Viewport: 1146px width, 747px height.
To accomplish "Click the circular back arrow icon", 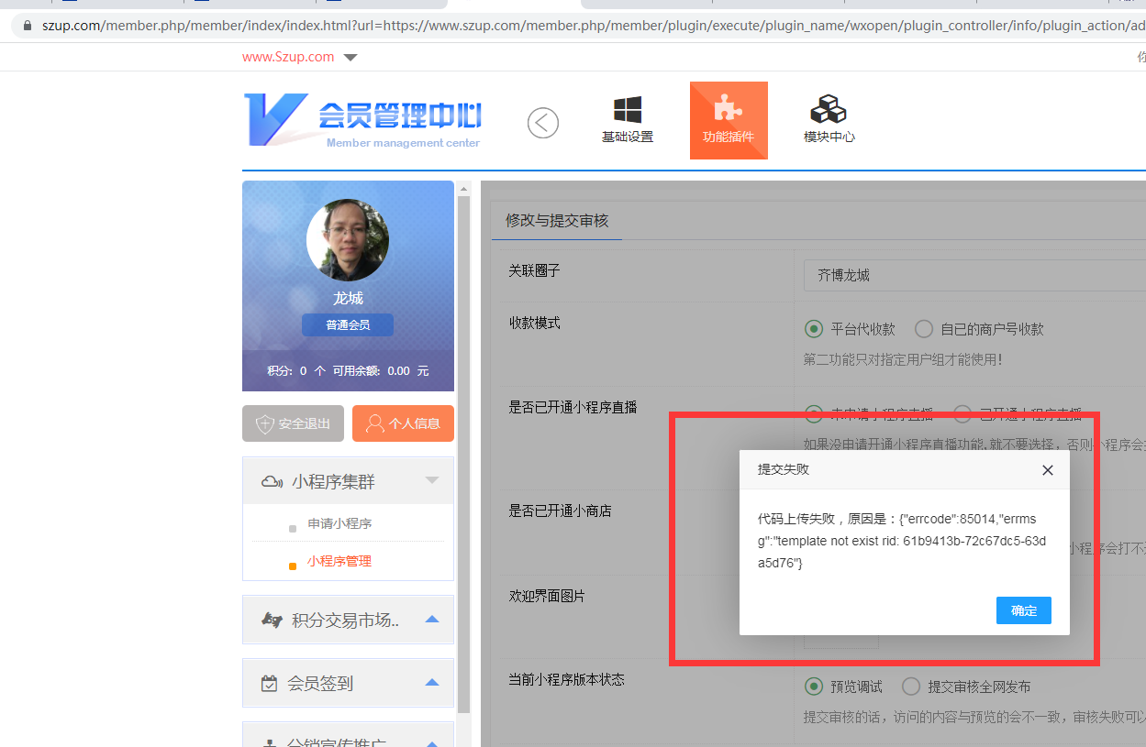I will (x=543, y=123).
